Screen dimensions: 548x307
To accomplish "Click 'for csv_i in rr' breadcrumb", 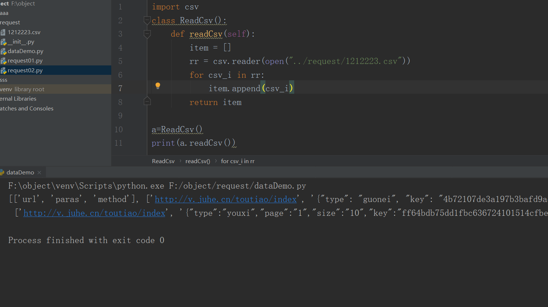I will pyautogui.click(x=238, y=161).
